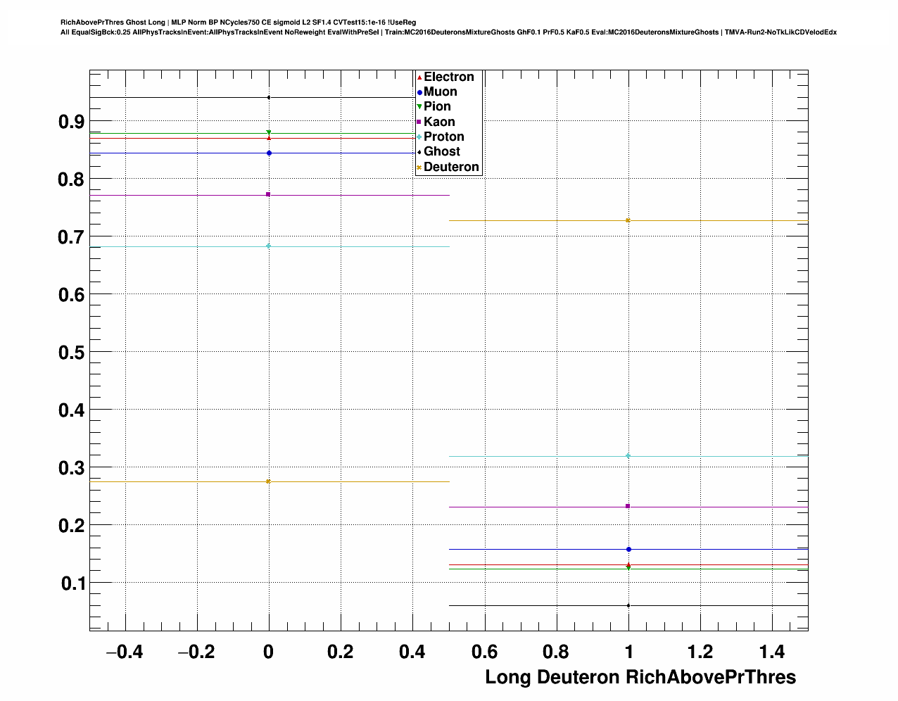Click the x-axis title Long Deuteron RichAbovePrThres

pyautogui.click(x=640, y=677)
